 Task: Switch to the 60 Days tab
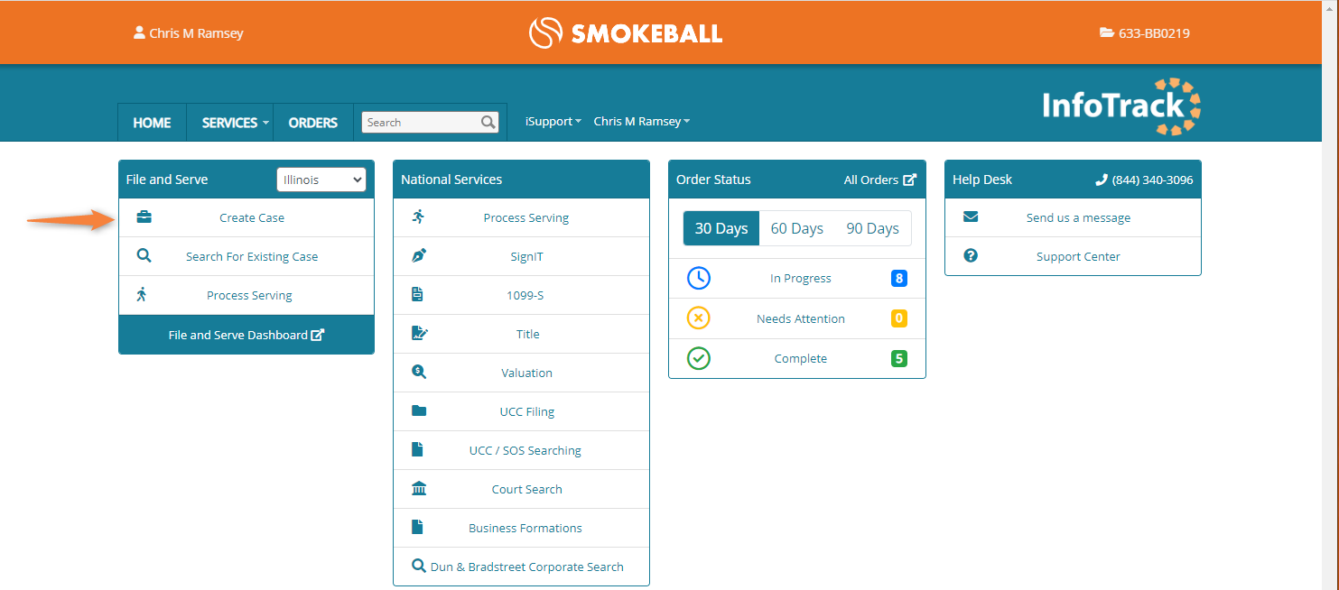click(x=797, y=228)
